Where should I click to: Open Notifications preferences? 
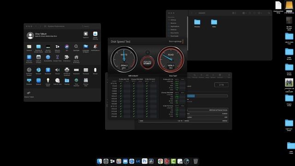(x=95, y=47)
